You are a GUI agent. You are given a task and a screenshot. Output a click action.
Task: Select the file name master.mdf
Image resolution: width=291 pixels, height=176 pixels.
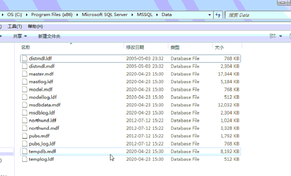tap(41, 74)
